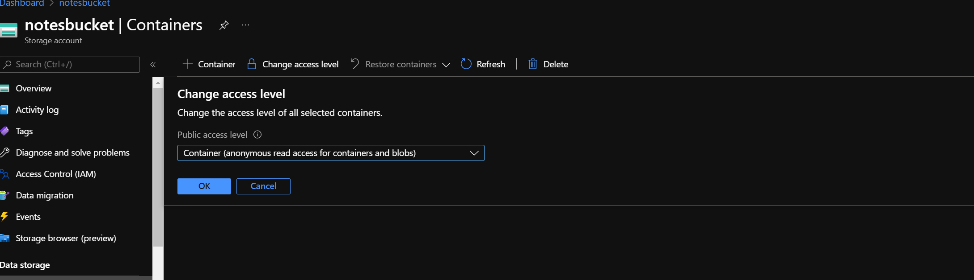Click the sidebar scrollbar up arrow
This screenshot has height=280, width=974.
point(158,83)
